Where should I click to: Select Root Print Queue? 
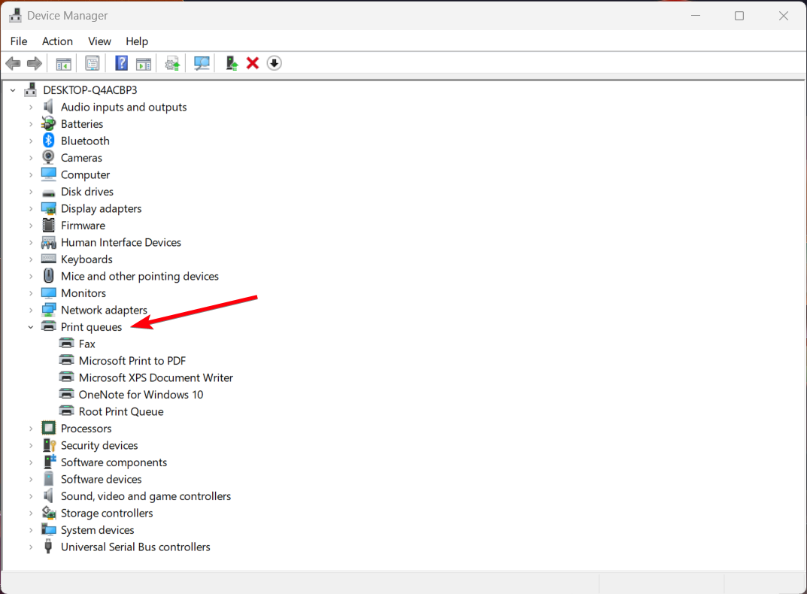point(121,412)
